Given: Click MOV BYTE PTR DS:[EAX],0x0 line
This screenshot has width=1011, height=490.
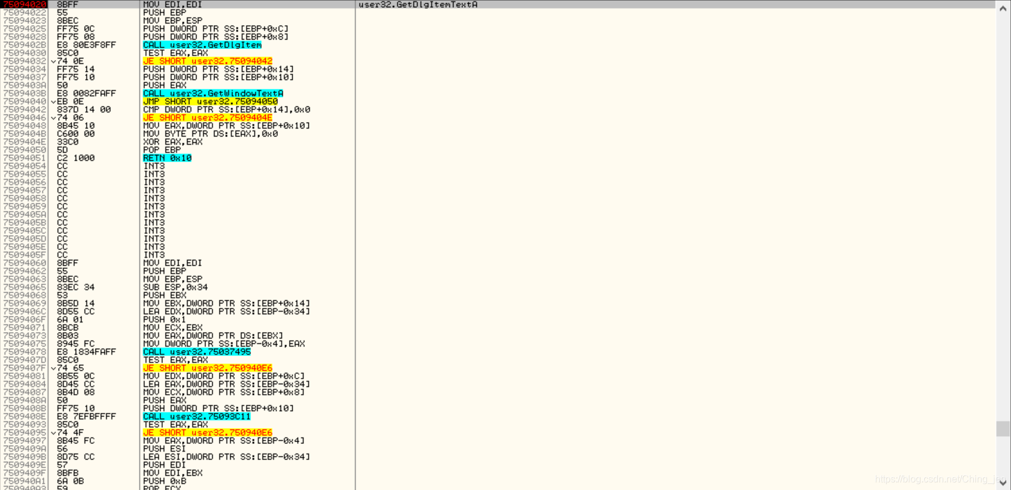Looking at the screenshot, I should [210, 134].
